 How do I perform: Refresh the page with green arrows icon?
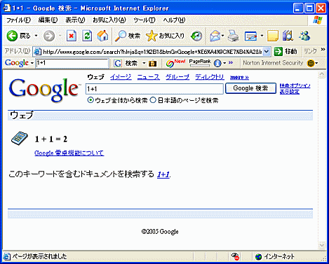(87, 36)
